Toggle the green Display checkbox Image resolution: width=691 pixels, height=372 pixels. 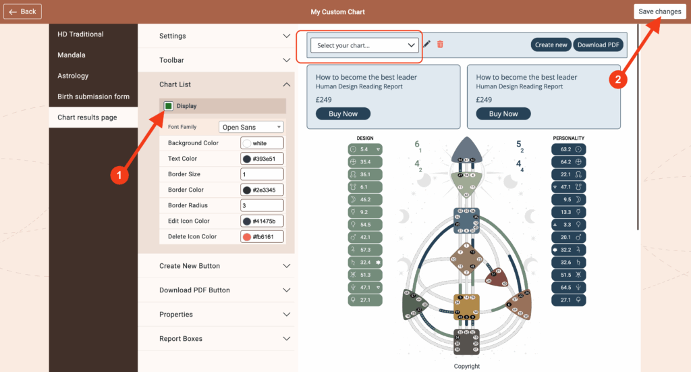(168, 106)
